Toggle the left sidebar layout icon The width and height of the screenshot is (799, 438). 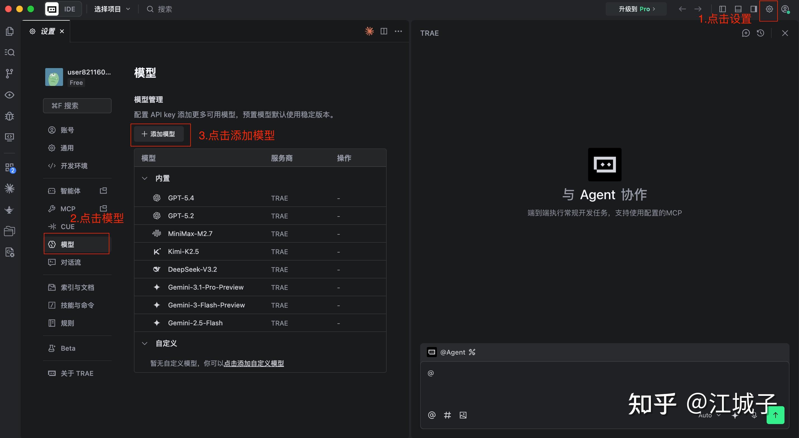click(722, 9)
